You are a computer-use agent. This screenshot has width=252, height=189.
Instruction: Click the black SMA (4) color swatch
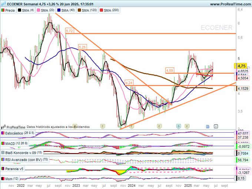pos(19,10)
